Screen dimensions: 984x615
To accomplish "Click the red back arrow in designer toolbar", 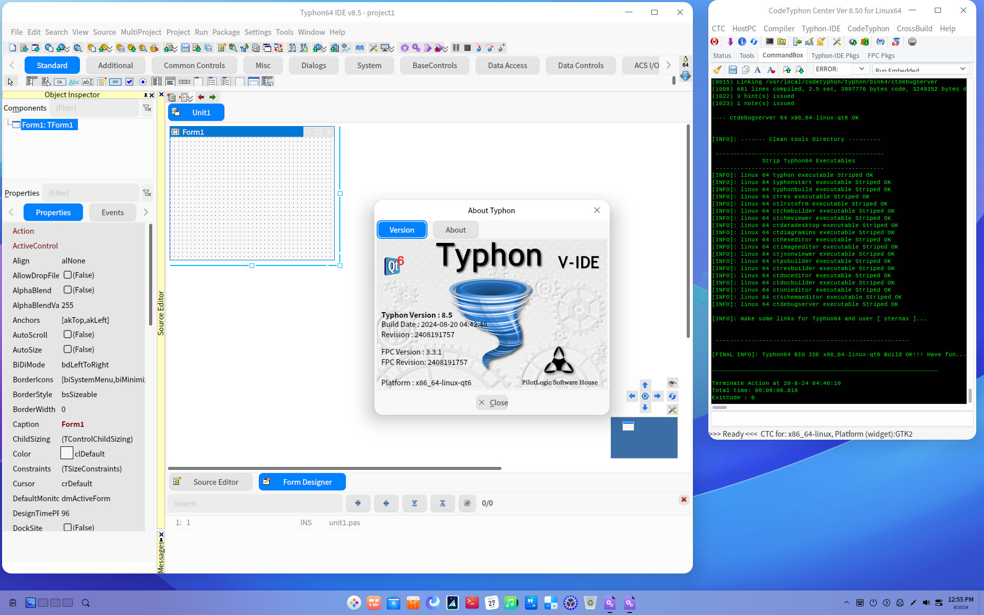I will [201, 97].
